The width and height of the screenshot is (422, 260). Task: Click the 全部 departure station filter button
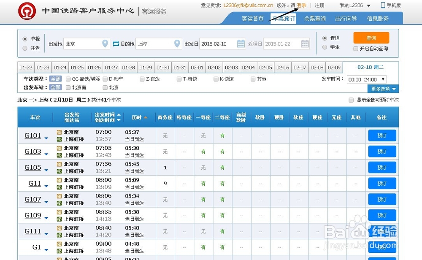pos(55,87)
